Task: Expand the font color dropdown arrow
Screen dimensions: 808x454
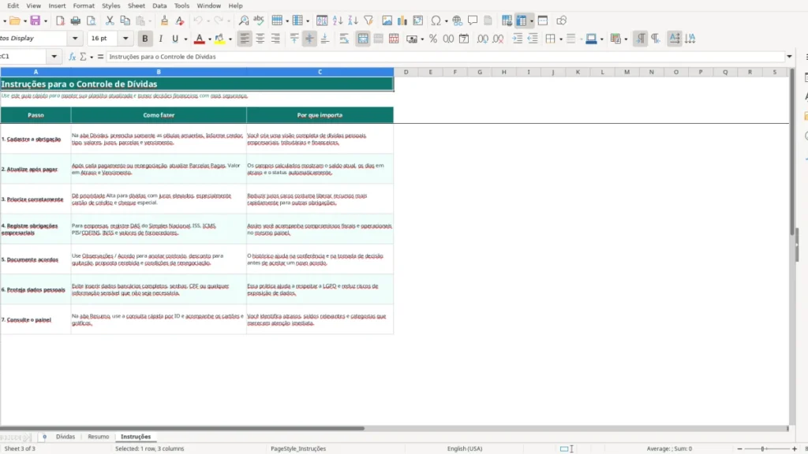Action: pyautogui.click(x=210, y=39)
